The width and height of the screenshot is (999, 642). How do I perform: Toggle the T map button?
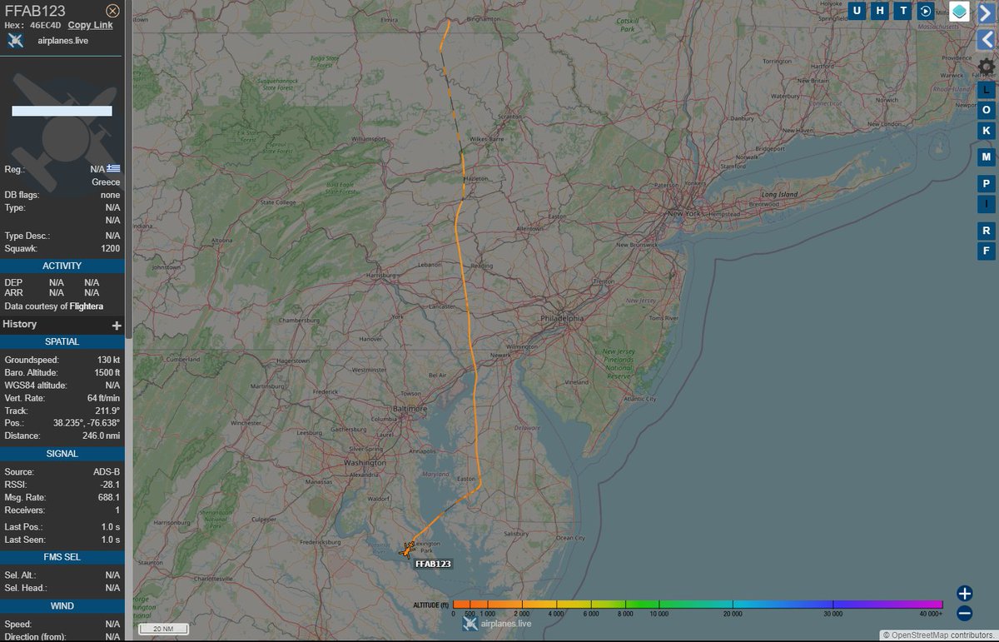(903, 11)
